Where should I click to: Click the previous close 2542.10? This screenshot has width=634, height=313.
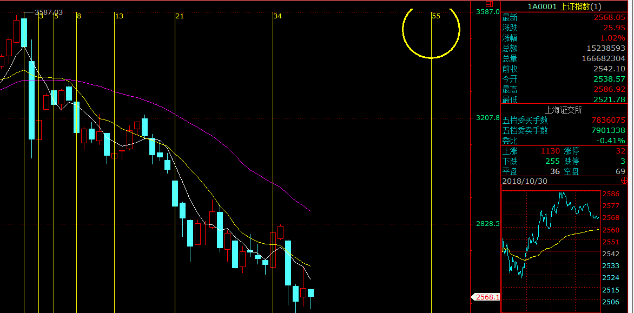(609, 69)
